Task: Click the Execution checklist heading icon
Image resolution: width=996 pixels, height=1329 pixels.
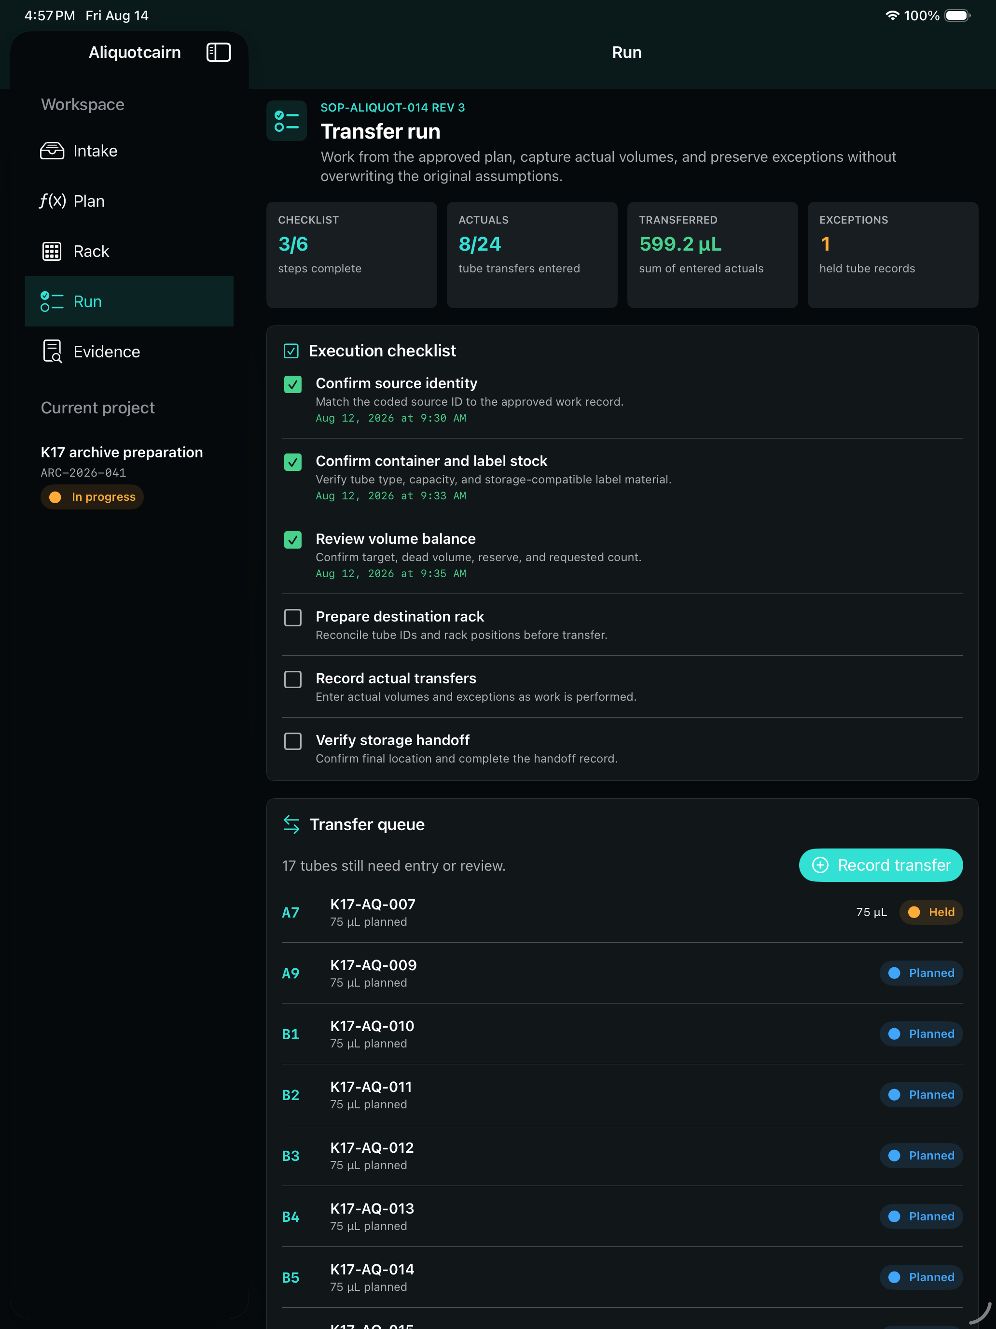Action: pos(291,351)
